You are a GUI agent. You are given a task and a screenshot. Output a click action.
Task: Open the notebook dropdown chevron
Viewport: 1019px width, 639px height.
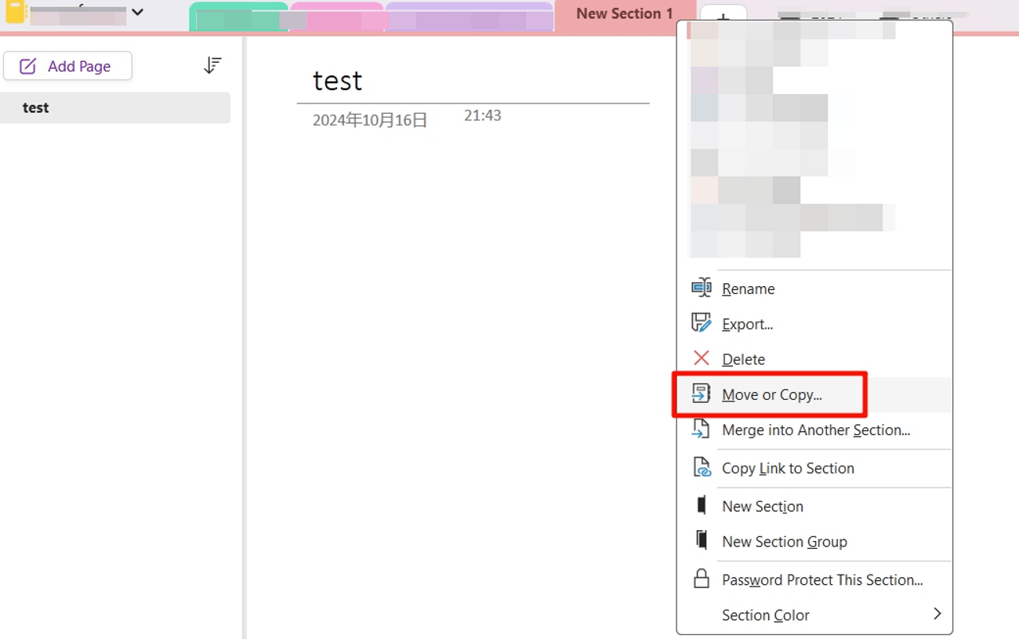(x=137, y=13)
